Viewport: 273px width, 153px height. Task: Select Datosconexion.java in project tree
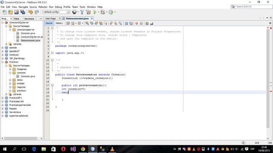[30, 40]
